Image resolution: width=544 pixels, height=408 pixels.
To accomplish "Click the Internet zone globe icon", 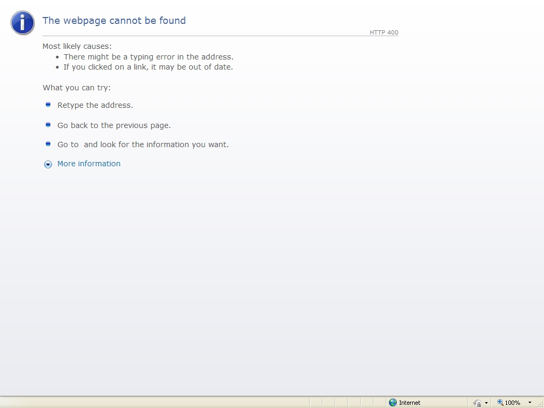I will [x=393, y=403].
